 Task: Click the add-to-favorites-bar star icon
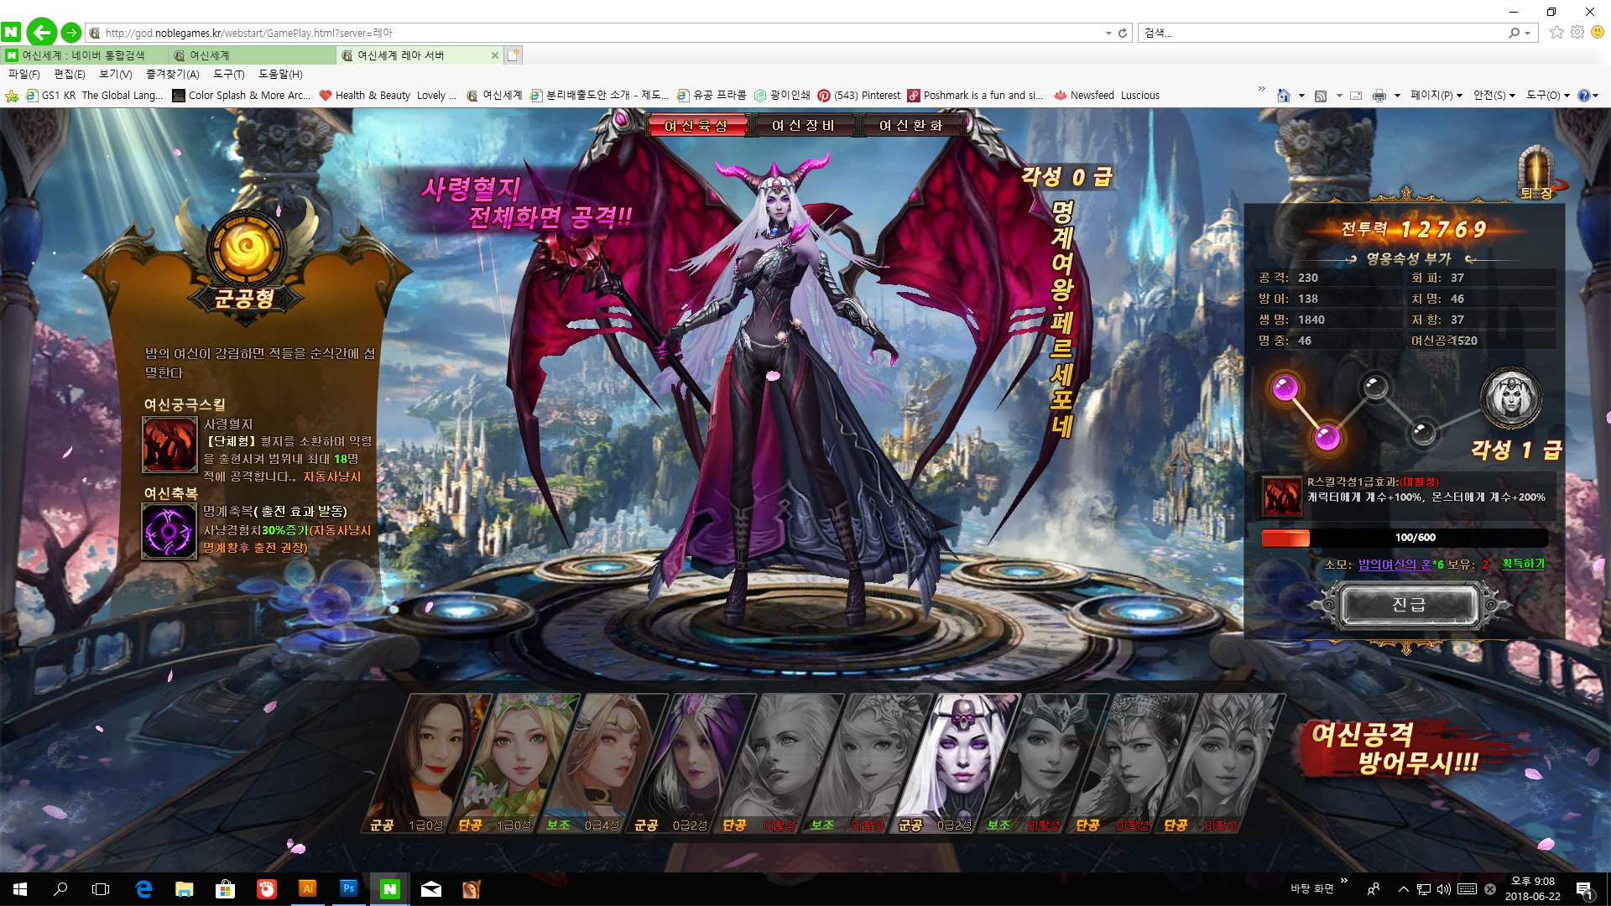point(12,96)
